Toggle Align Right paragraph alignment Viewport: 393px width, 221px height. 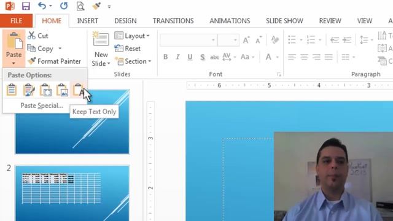(x=316, y=57)
